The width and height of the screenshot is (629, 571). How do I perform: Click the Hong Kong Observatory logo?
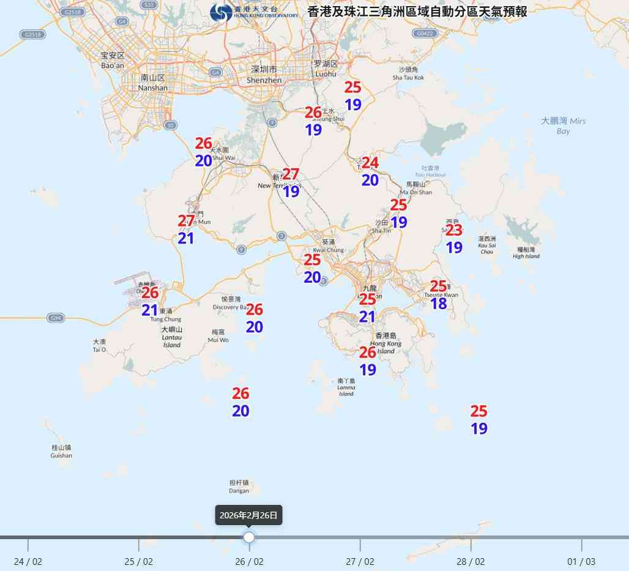click(x=221, y=10)
